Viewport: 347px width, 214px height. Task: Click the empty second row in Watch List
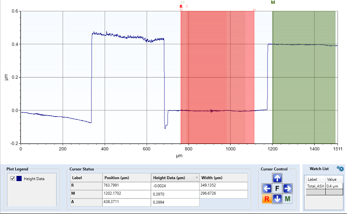click(324, 192)
